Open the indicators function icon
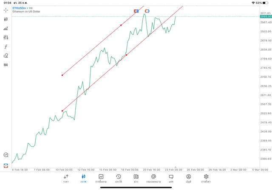Image resolution: width=272 pixels, height=190 pixels. pyautogui.click(x=6, y=47)
